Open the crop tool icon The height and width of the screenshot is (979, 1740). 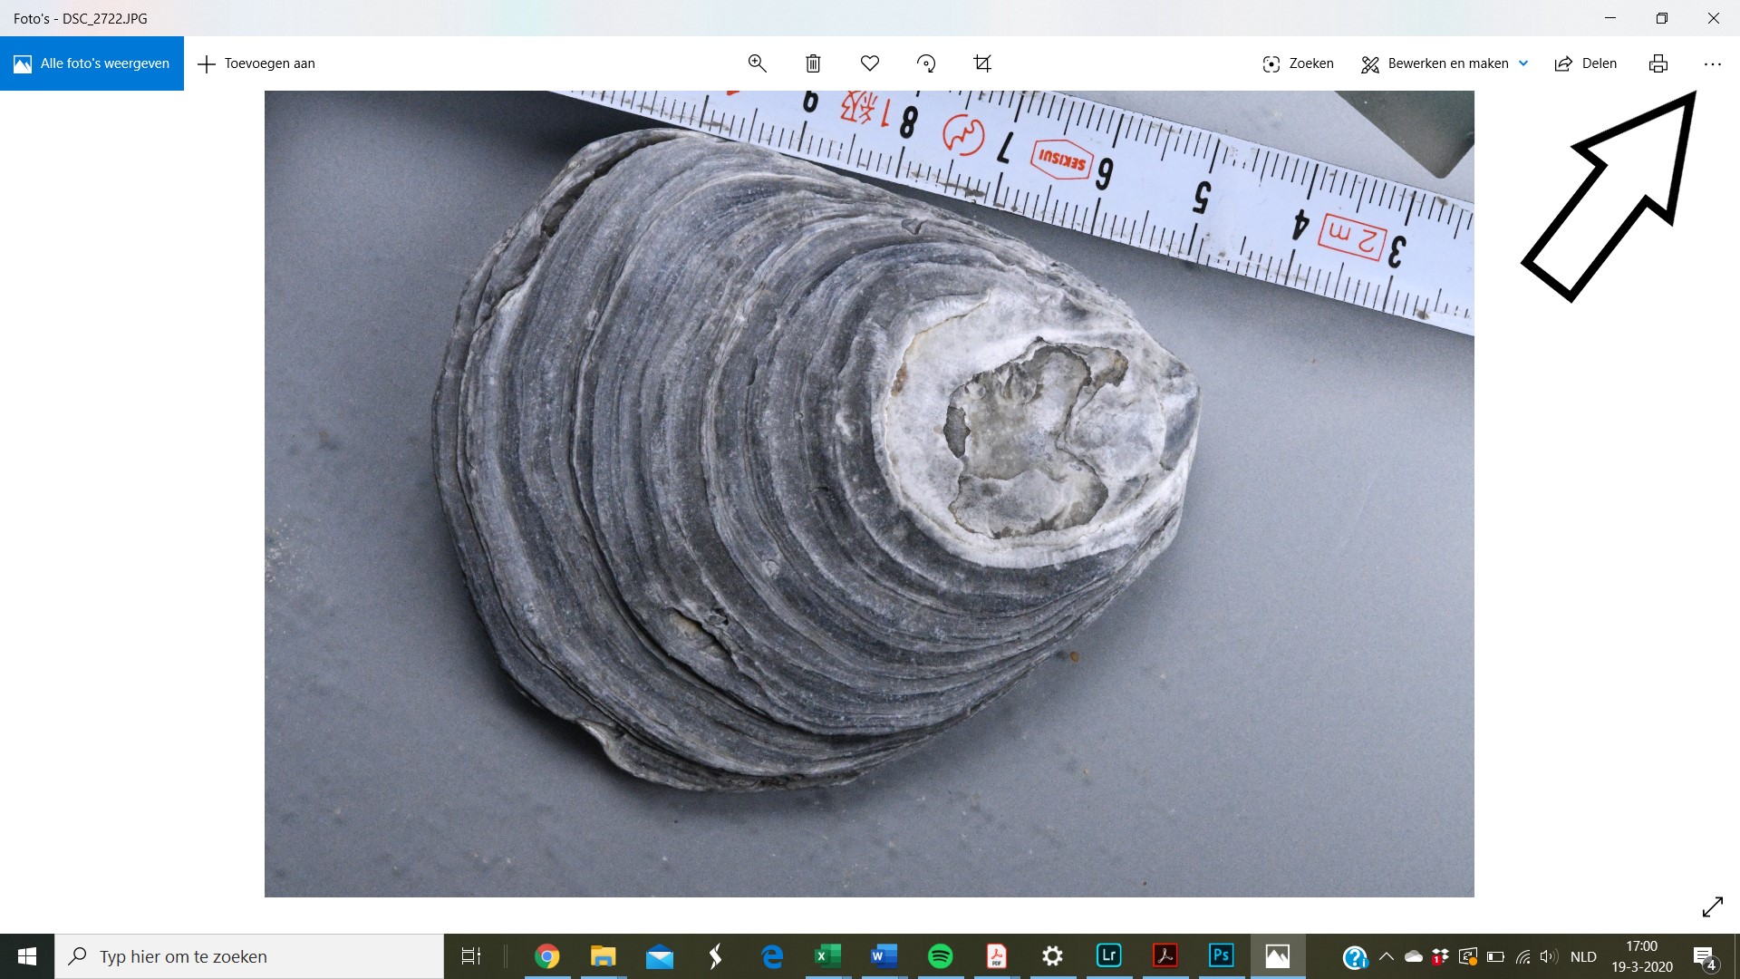(982, 63)
